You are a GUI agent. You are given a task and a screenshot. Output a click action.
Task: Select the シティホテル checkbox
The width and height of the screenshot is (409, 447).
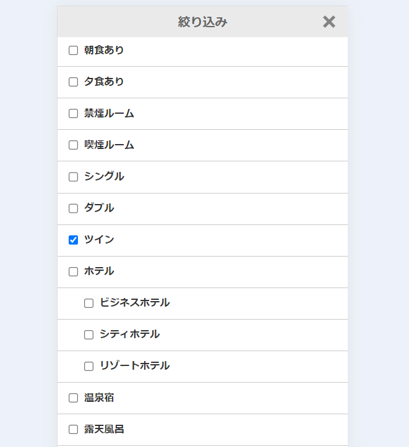[x=88, y=334]
